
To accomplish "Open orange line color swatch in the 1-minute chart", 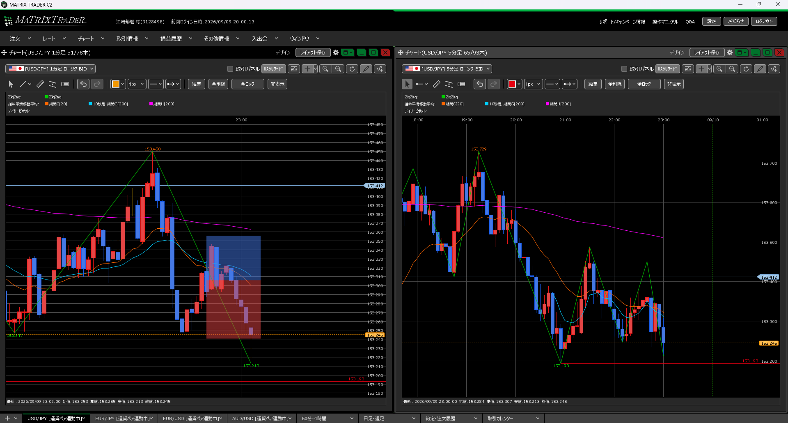I will 118,84.
